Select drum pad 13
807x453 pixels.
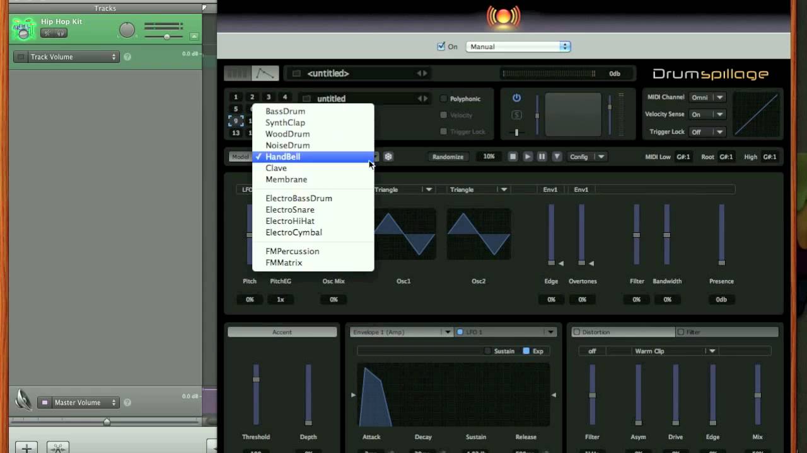point(236,133)
